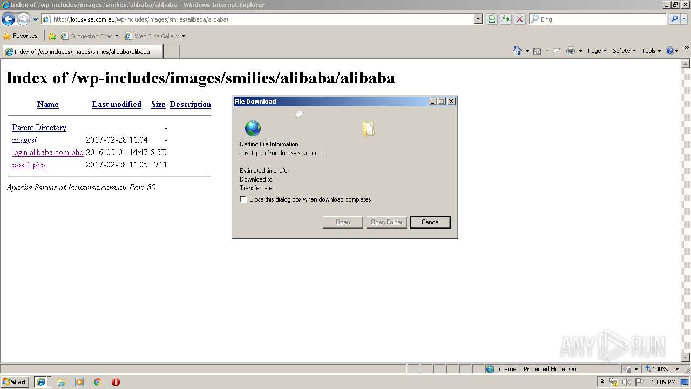The image size is (691, 389).
Task: Open the recent pages dropdown arrow
Action: coord(35,19)
